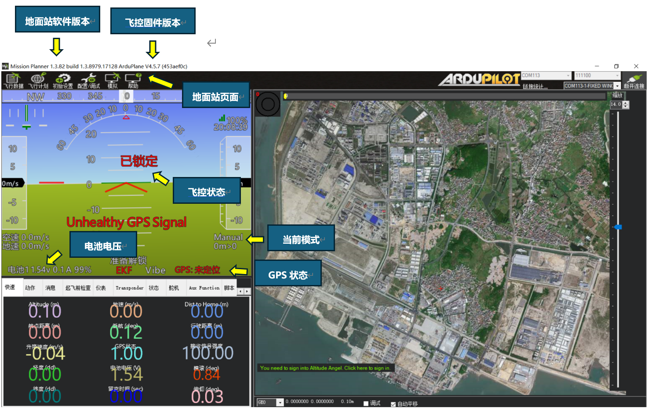Enable the 调试 checkbox under the map
The width and height of the screenshot is (648, 408).
(x=366, y=404)
